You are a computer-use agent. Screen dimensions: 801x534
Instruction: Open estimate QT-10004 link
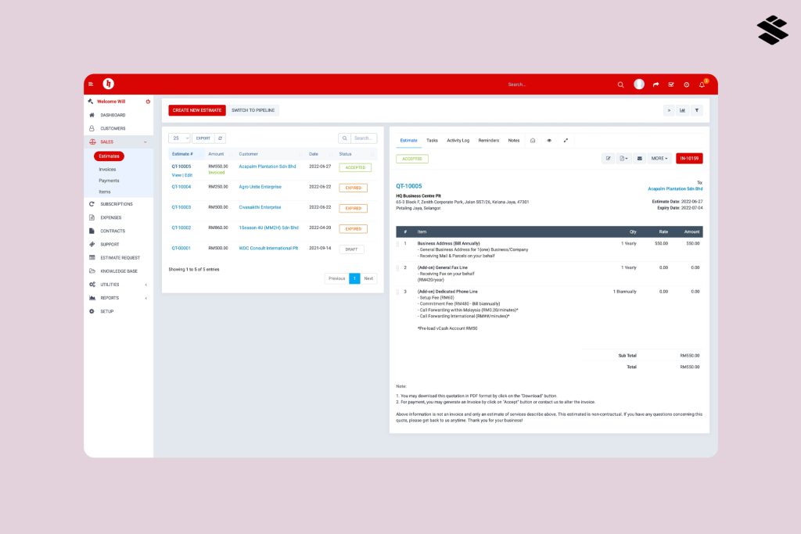[181, 187]
